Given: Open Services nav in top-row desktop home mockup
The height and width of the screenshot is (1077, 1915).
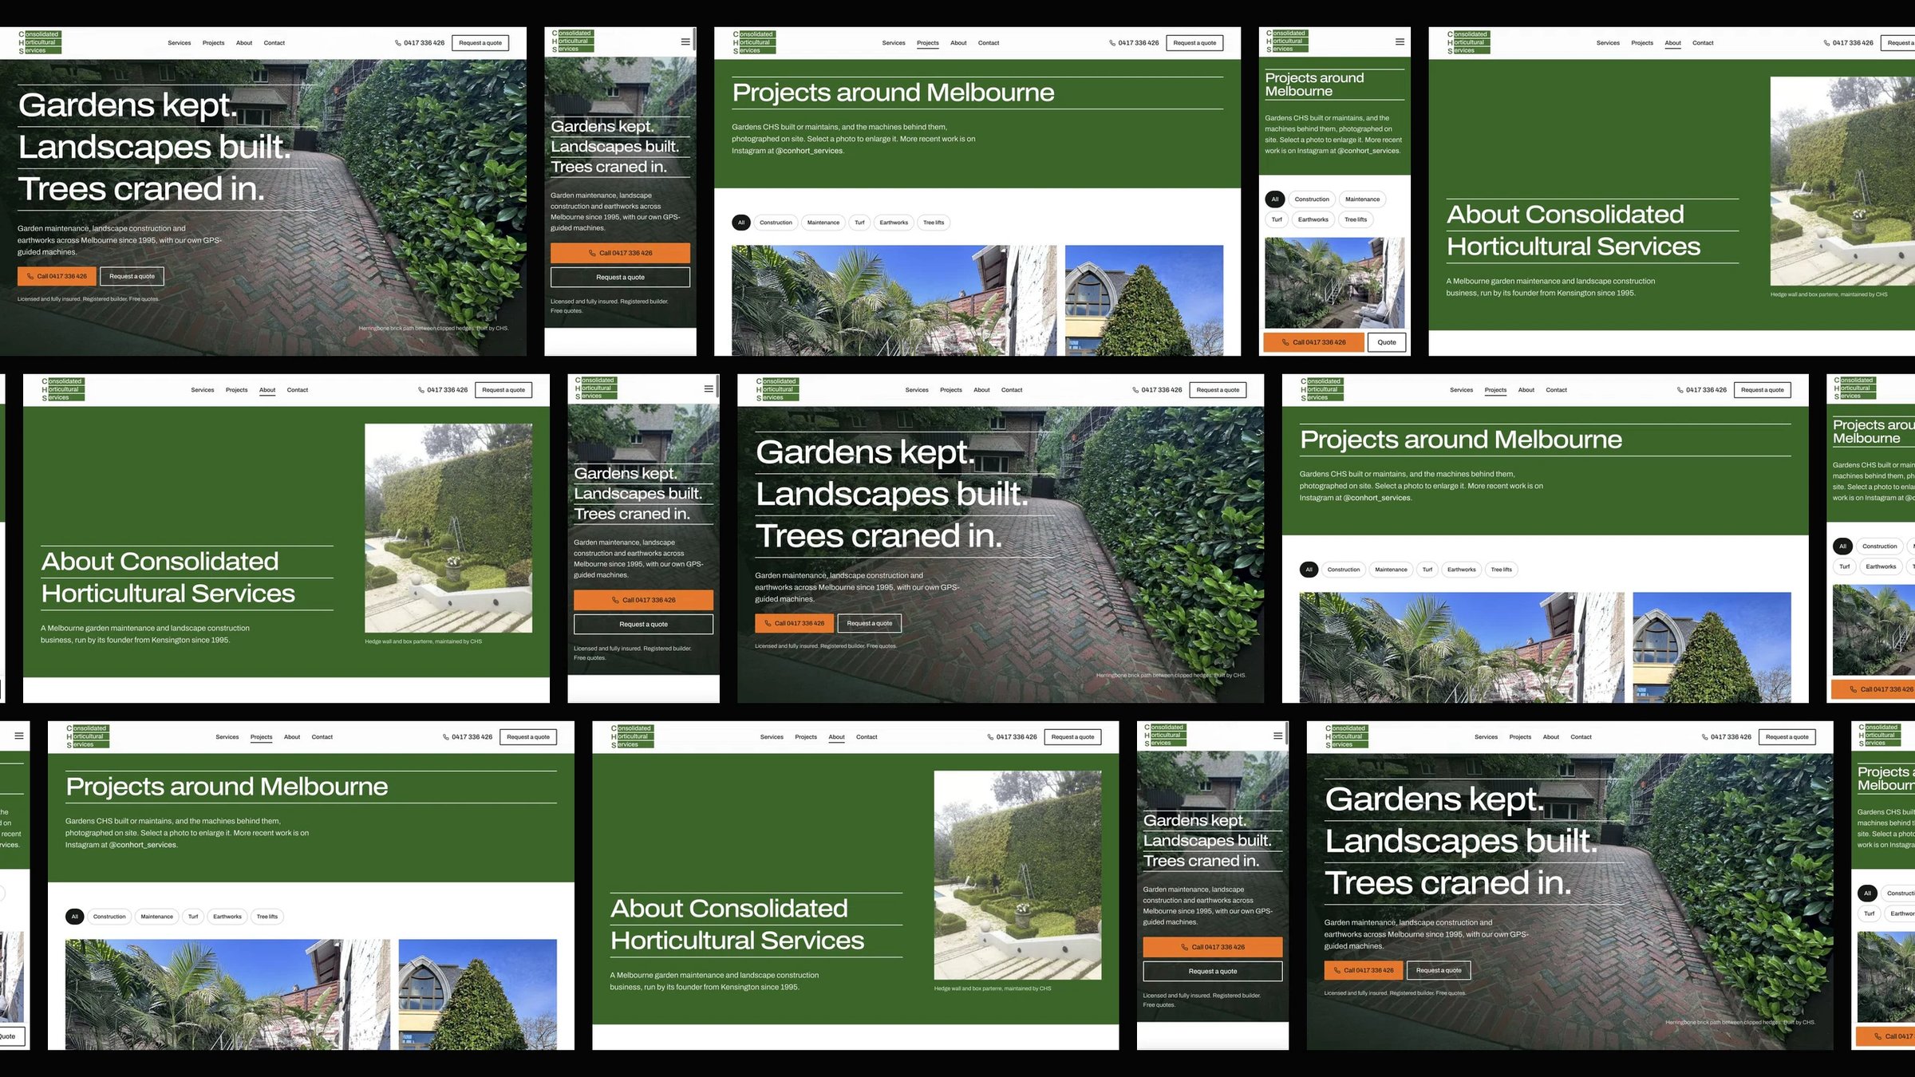Looking at the screenshot, I should [x=180, y=43].
